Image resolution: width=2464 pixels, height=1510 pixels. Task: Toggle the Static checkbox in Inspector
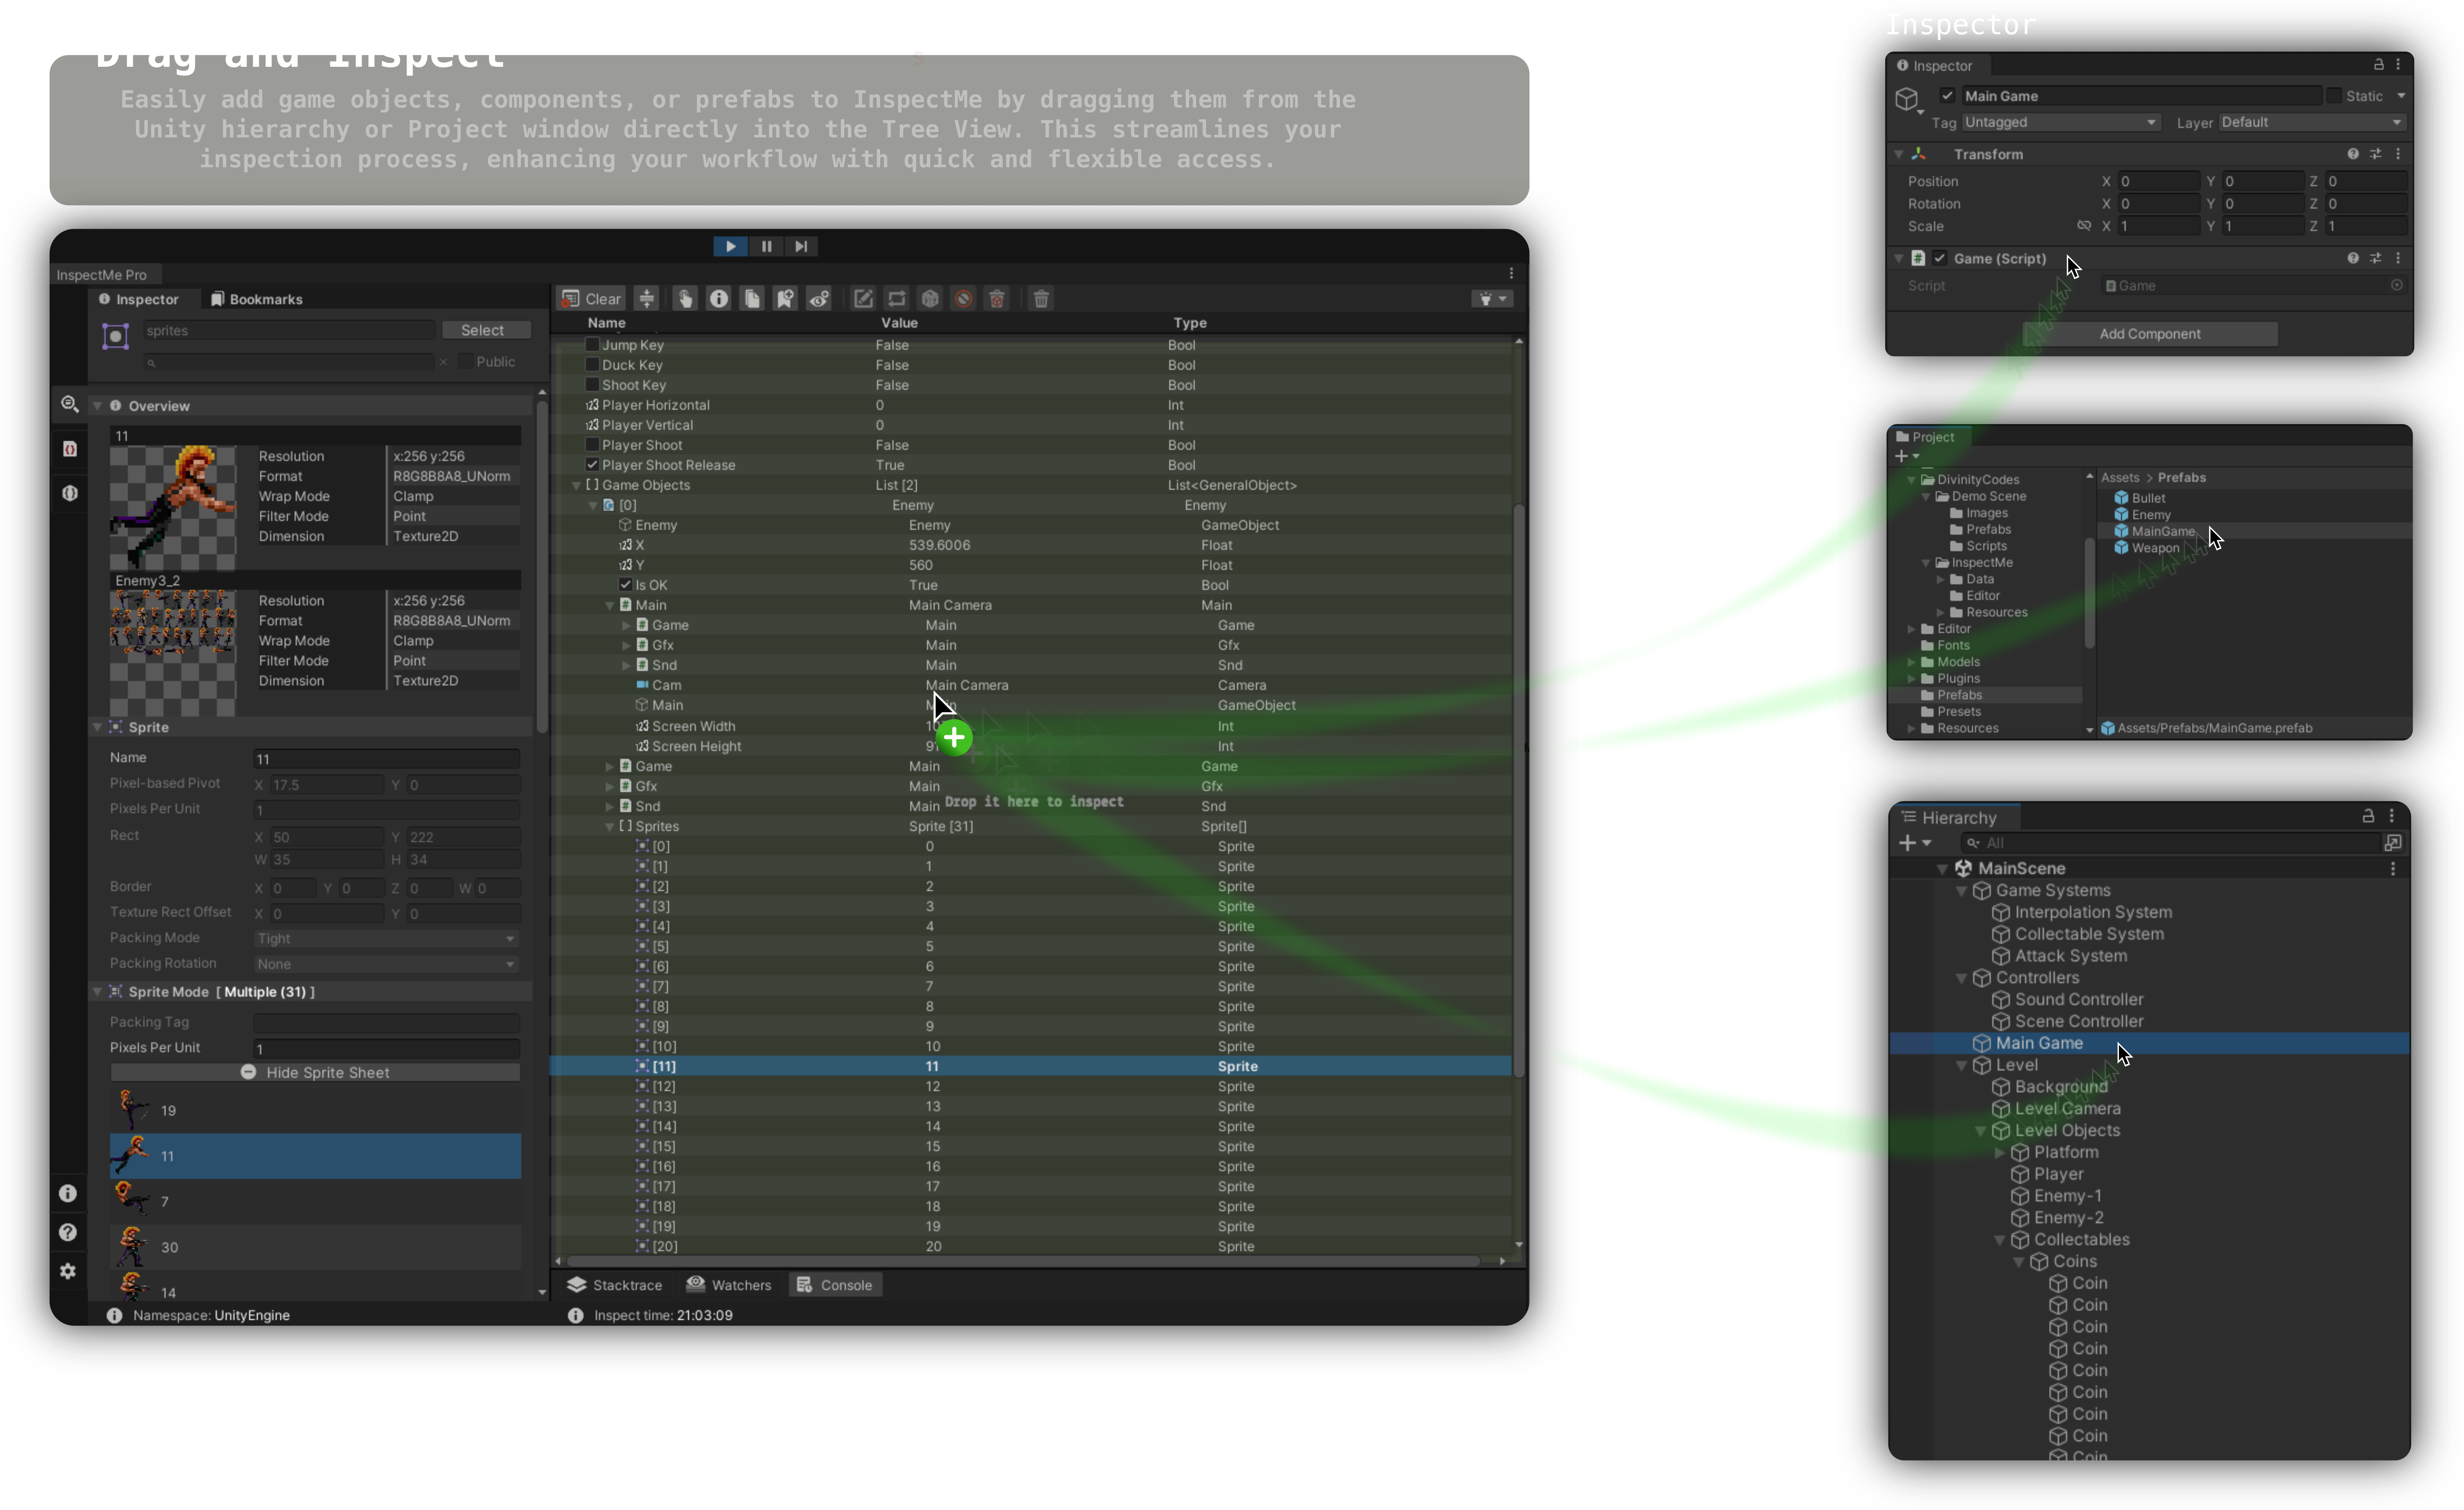pyautogui.click(x=2334, y=96)
